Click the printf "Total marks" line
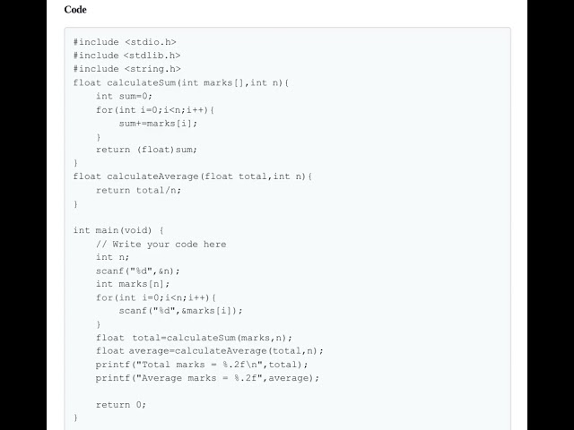The width and height of the screenshot is (574, 430). point(202,365)
